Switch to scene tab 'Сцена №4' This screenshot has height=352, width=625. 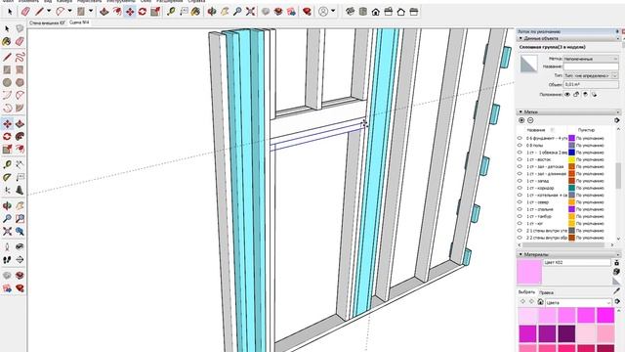[x=79, y=22]
